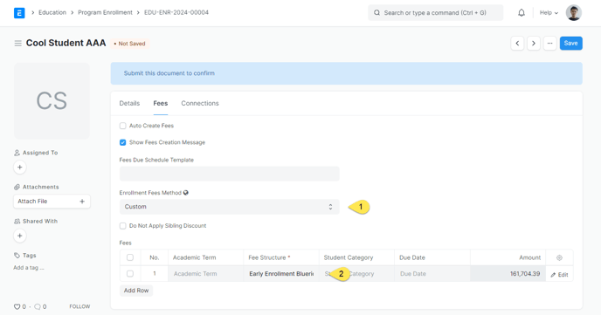Switch to the Details tab
The height and width of the screenshot is (315, 601).
[x=129, y=103]
